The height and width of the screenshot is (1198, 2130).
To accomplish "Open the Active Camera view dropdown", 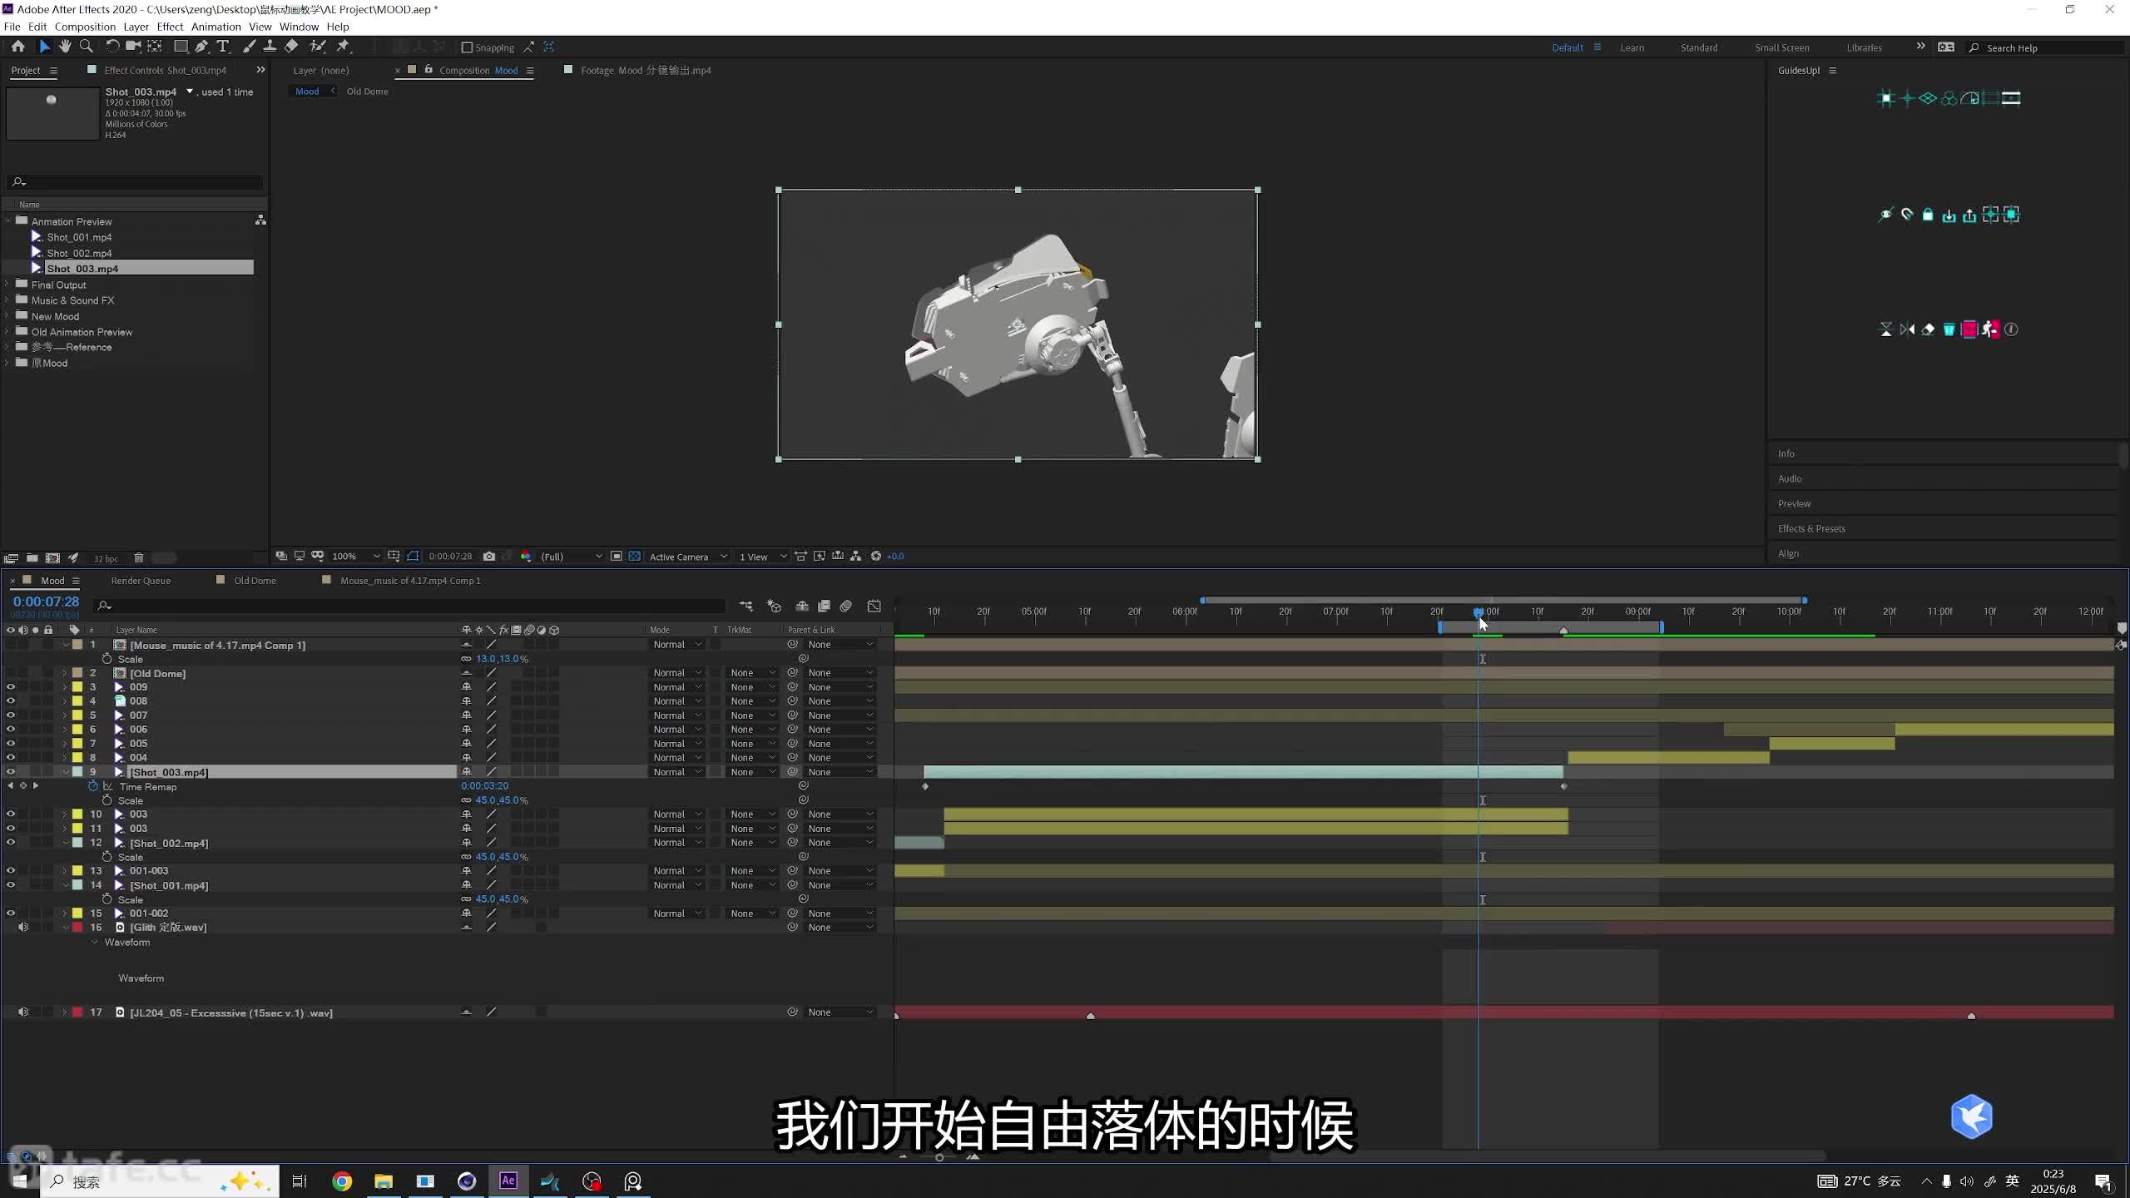I will [x=688, y=557].
